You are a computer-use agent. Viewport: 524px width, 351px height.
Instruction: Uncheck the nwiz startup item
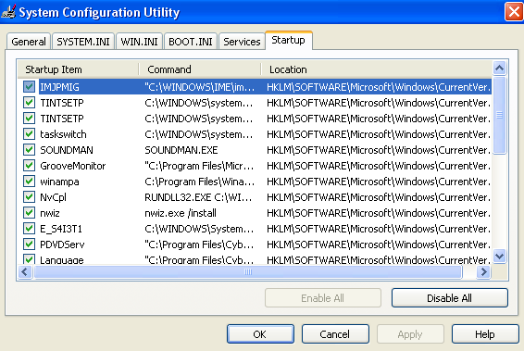pyautogui.click(x=29, y=213)
